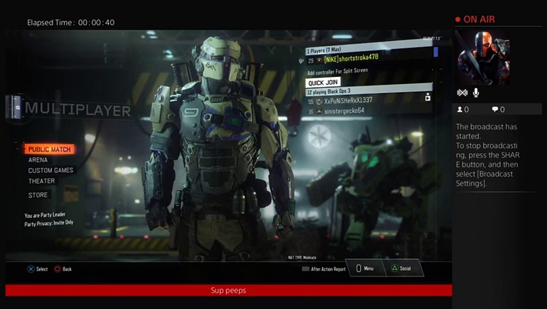Click the 12 playing Black Ops 3 header

pos(369,90)
